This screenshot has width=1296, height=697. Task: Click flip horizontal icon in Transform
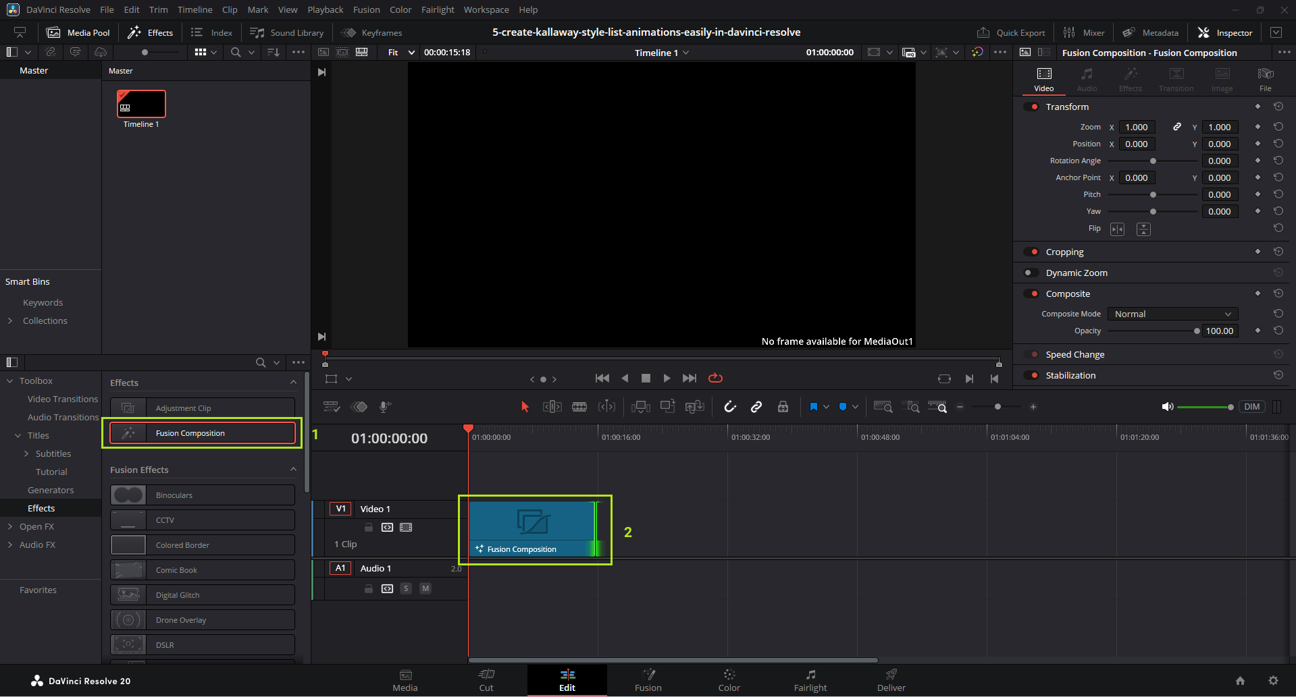(1117, 229)
